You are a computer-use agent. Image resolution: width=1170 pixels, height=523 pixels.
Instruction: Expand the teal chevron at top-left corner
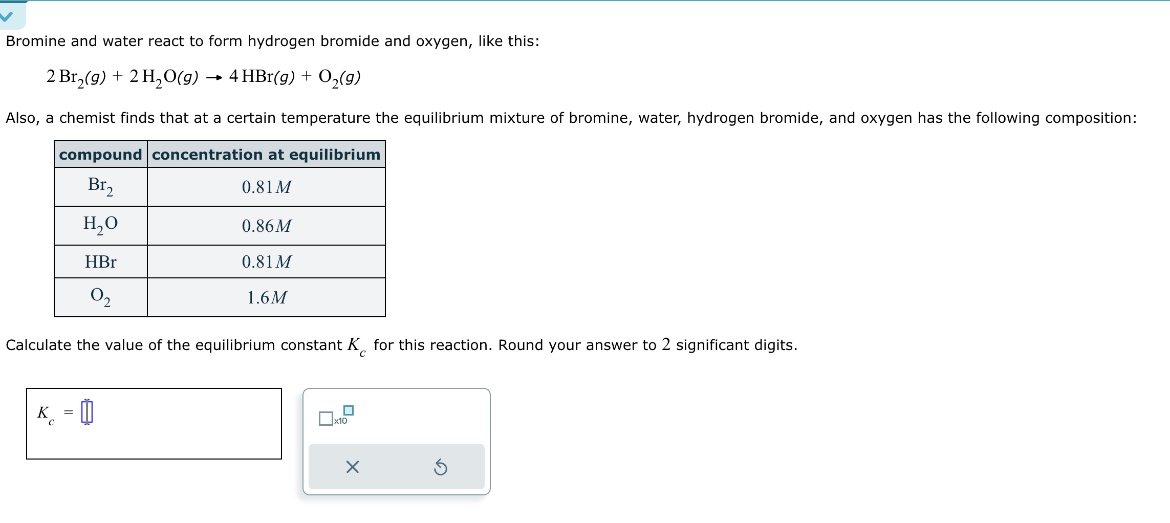tap(6, 15)
